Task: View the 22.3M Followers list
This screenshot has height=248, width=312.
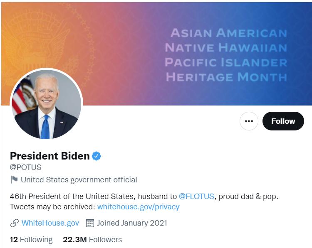Action: [x=92, y=240]
